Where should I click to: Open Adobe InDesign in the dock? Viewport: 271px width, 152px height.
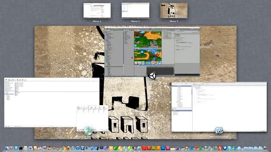tap(168, 148)
